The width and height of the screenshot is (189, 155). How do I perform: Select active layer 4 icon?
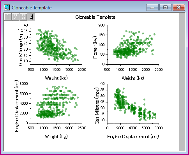pyautogui.click(x=31, y=17)
